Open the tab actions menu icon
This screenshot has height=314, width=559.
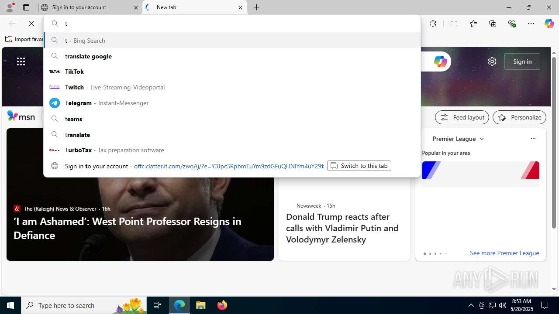26,7
